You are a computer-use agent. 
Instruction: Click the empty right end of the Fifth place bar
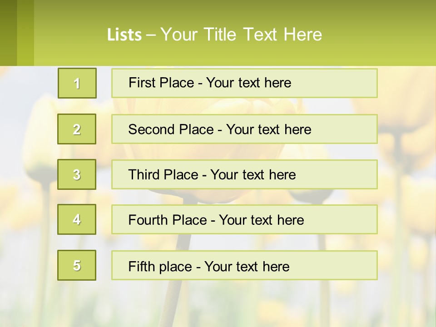coord(345,266)
